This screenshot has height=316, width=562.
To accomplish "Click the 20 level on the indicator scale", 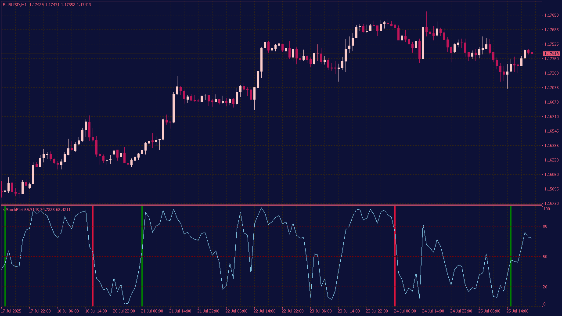I will click(546, 287).
